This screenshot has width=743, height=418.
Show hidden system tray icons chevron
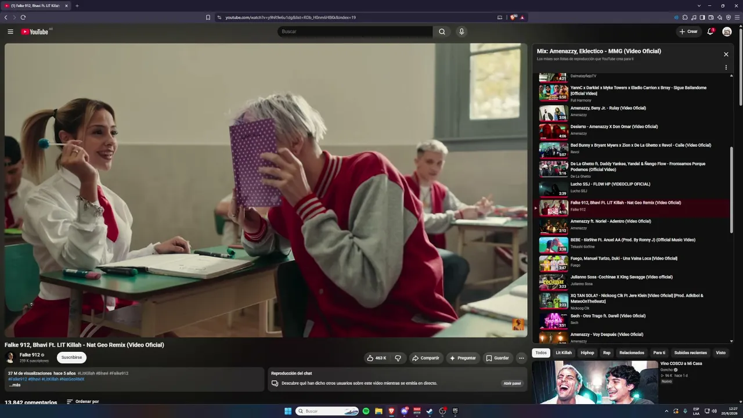click(x=666, y=411)
